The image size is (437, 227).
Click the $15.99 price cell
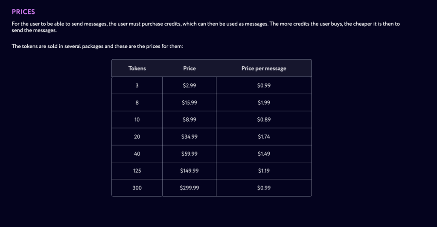coord(189,102)
